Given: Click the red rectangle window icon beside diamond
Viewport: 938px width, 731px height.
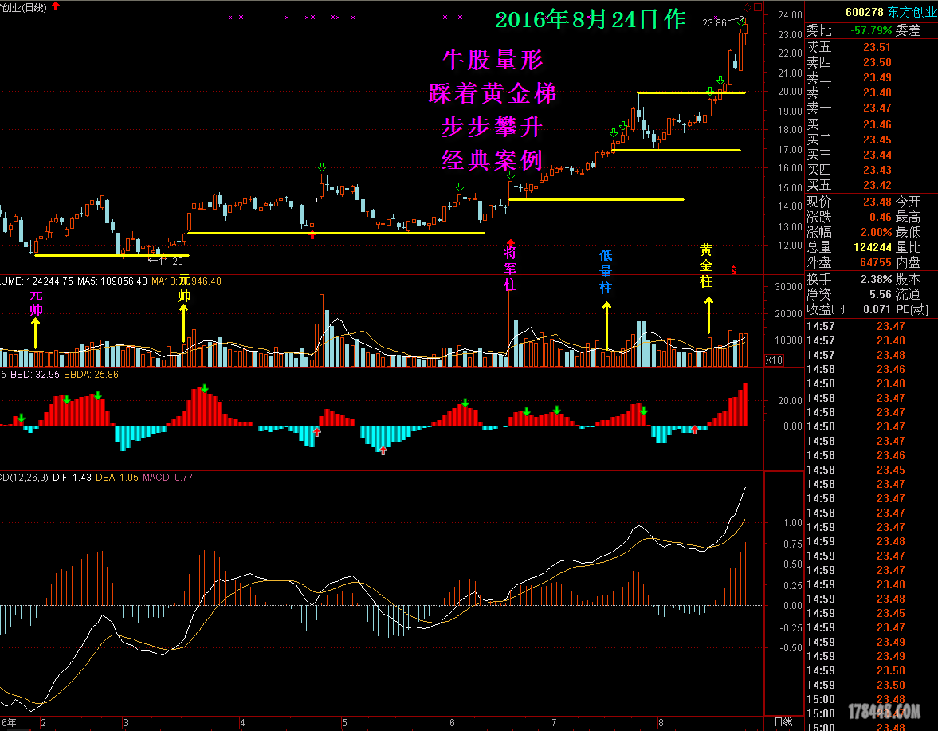Looking at the screenshot, I should (758, 7).
